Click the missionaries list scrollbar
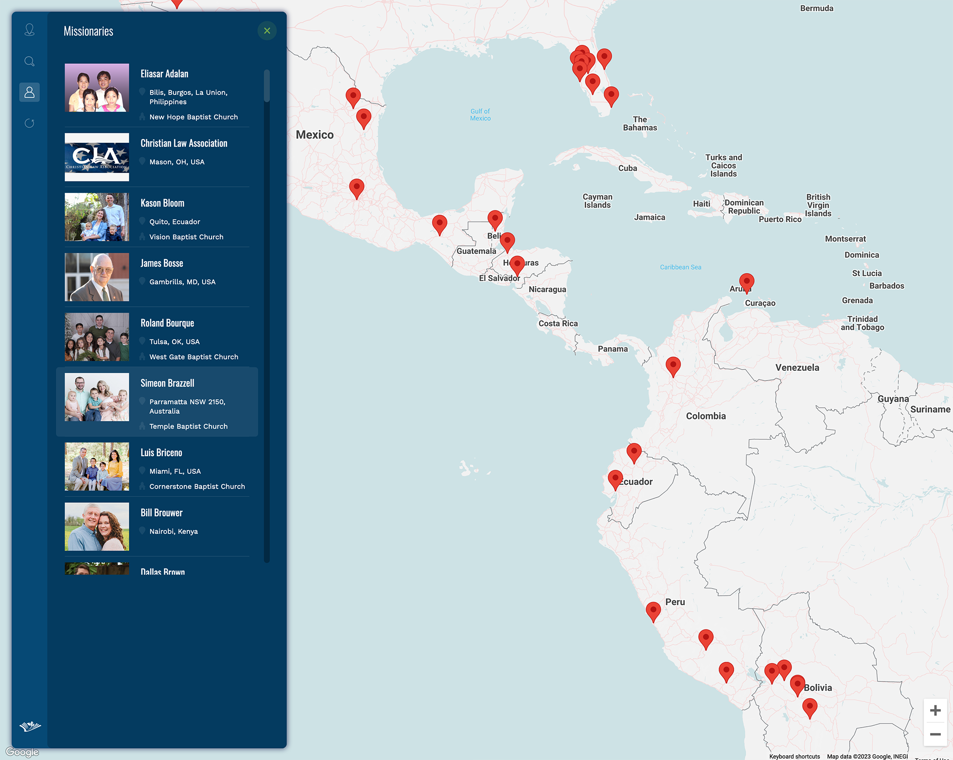The width and height of the screenshot is (953, 760). [267, 86]
